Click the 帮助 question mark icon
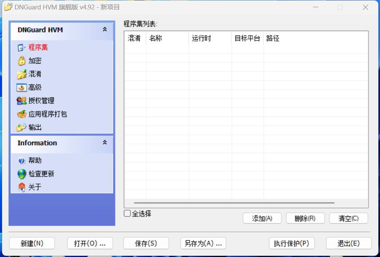The height and width of the screenshot is (257, 380). coord(22,161)
